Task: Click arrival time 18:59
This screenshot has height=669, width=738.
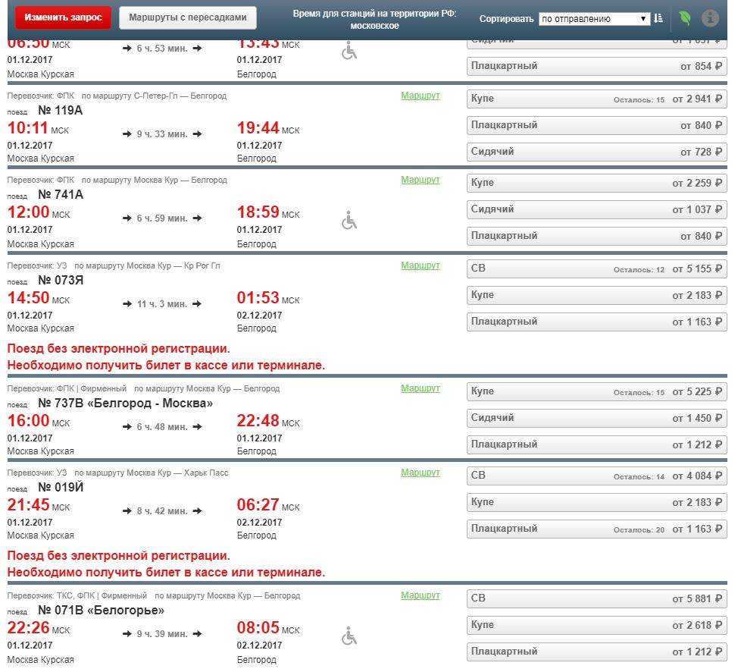Action: click(258, 212)
